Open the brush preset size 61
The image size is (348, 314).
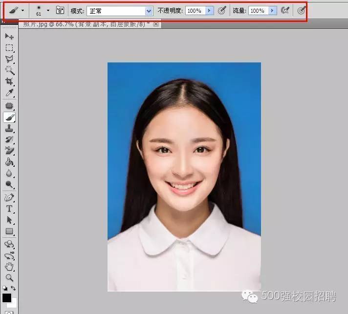tap(39, 11)
